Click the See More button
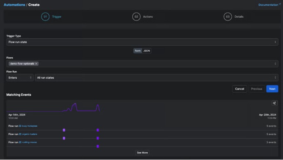This screenshot has height=160, width=283. click(142, 153)
